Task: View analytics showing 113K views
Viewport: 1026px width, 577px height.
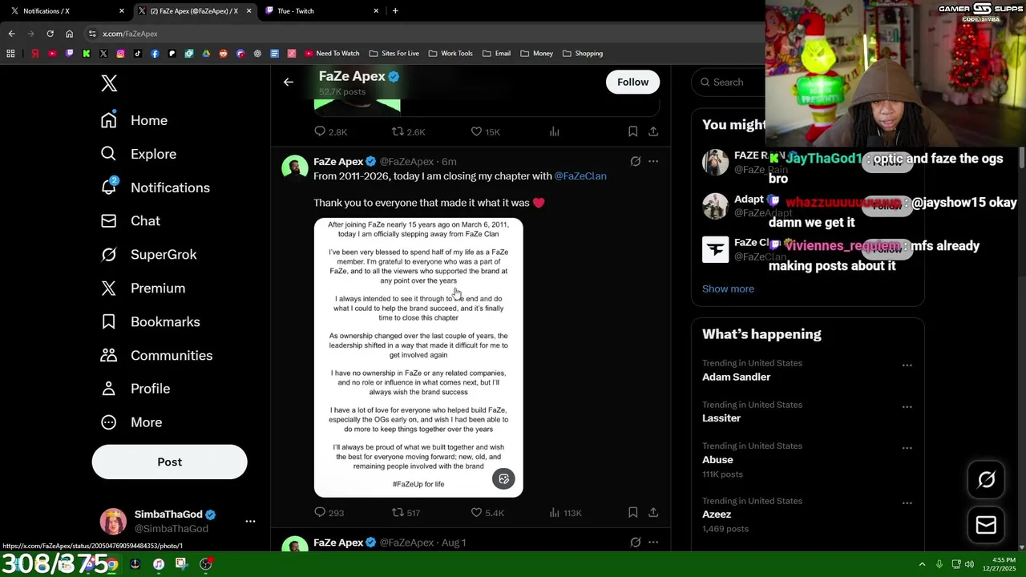Action: pyautogui.click(x=565, y=512)
